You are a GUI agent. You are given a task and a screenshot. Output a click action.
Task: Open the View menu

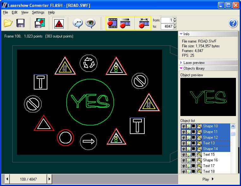[25, 12]
